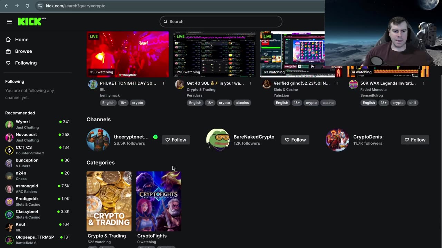Open the Crypto & Trading category cover

click(x=109, y=201)
